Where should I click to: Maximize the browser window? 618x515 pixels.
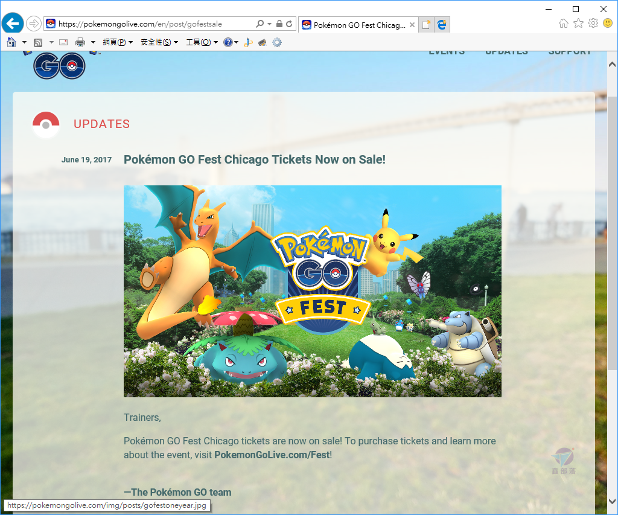(576, 9)
